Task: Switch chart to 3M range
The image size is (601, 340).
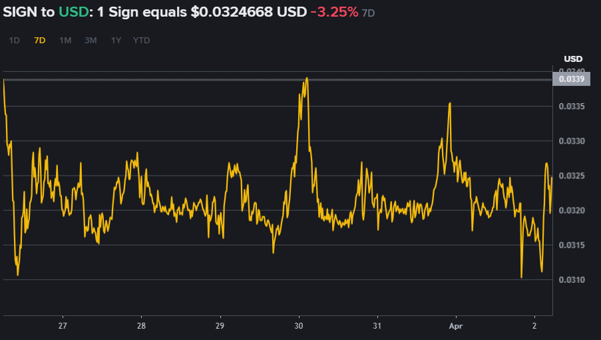Action: tap(91, 40)
